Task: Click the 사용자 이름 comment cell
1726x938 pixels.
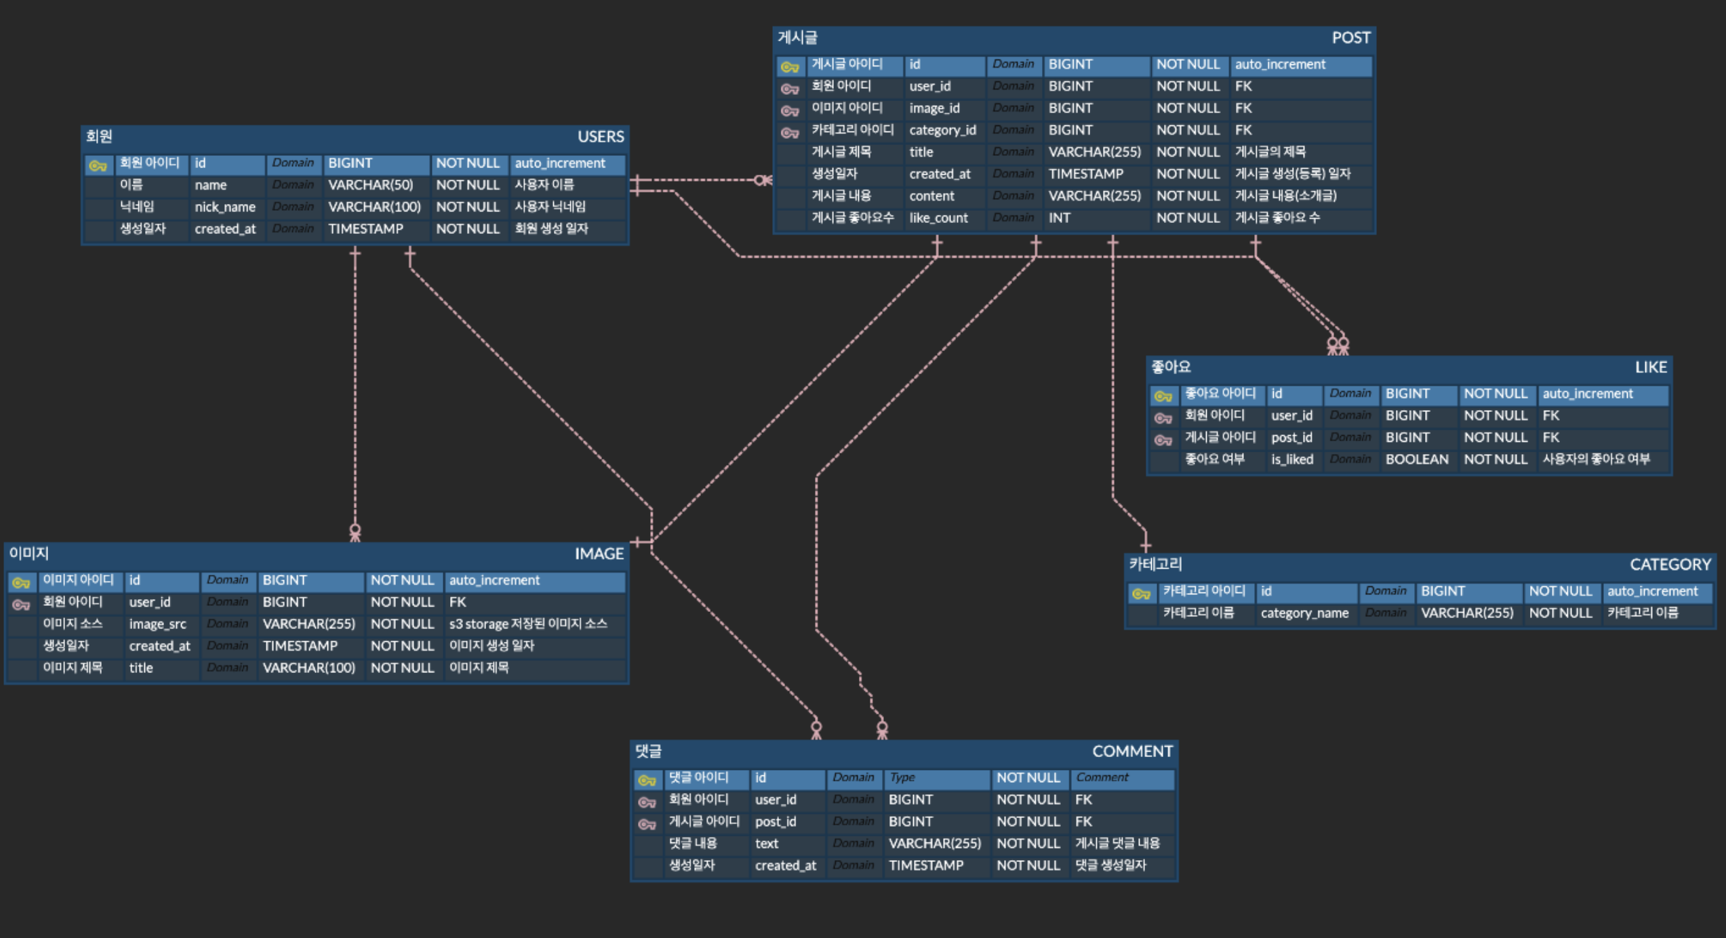Action: point(544,184)
